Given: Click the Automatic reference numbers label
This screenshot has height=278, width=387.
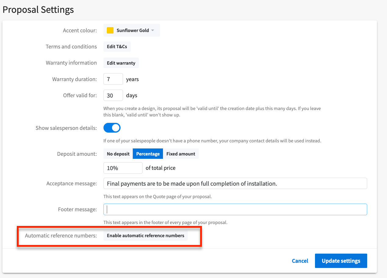Looking at the screenshot, I should tap(61, 236).
